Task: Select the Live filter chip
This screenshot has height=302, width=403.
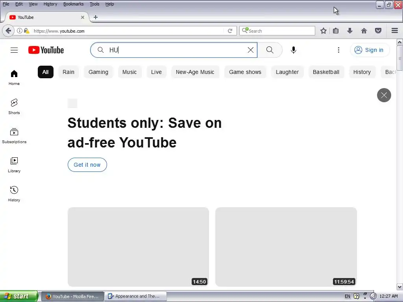Action: pos(156,72)
